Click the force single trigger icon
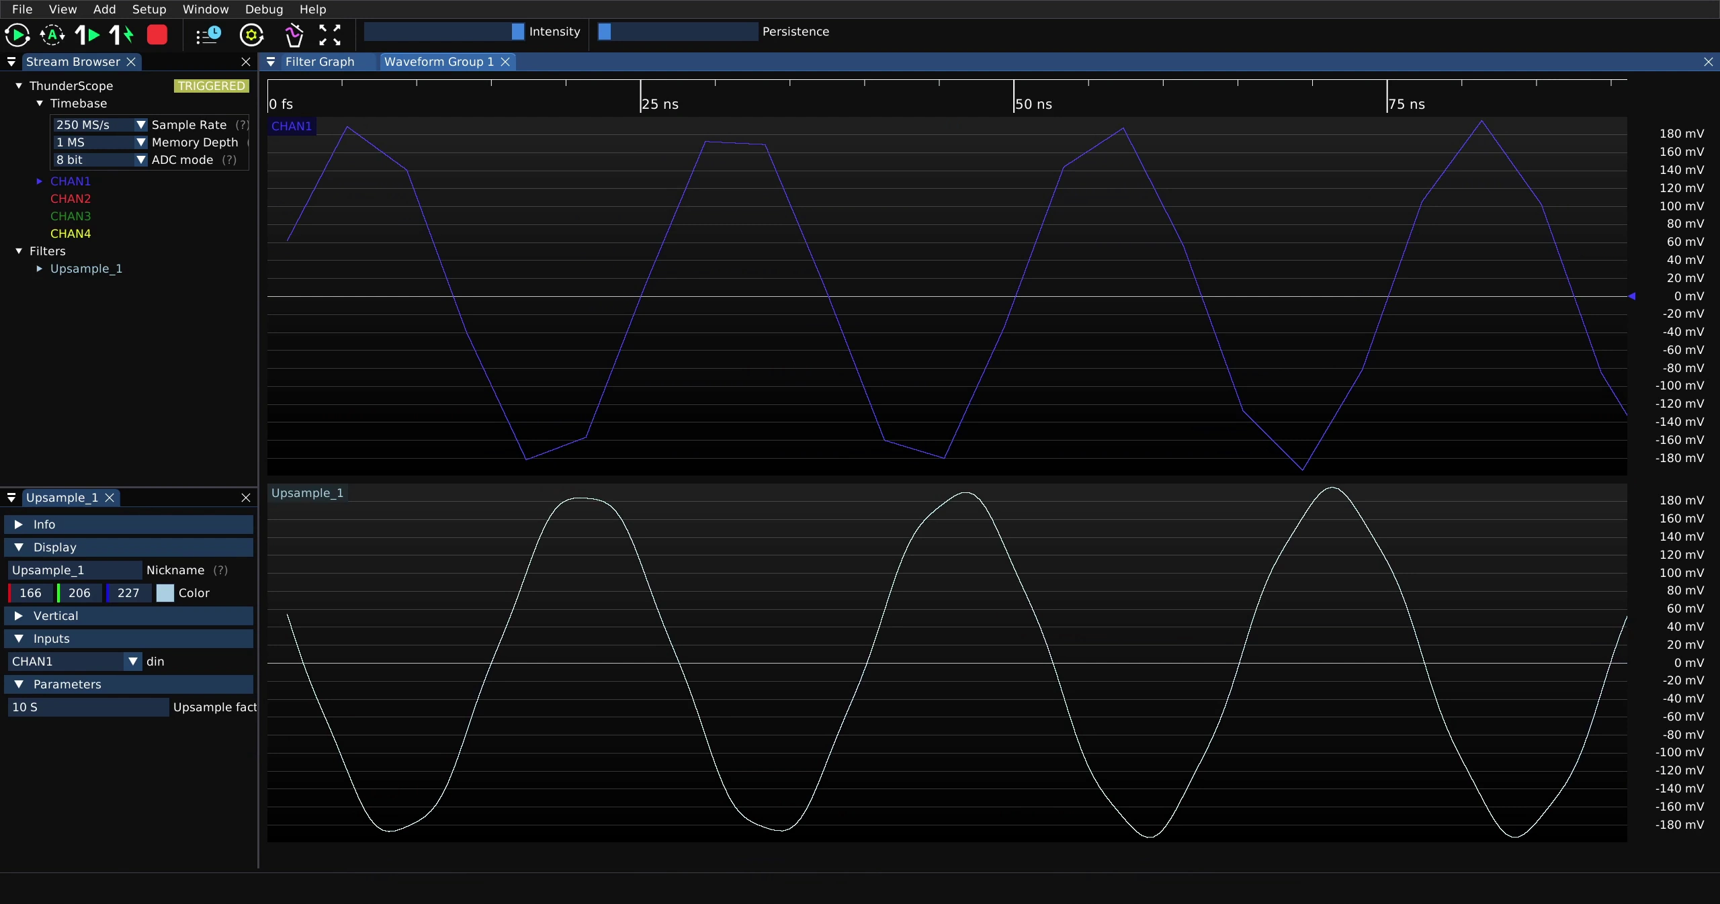Screen dimensions: 1720x904 (x=122, y=35)
